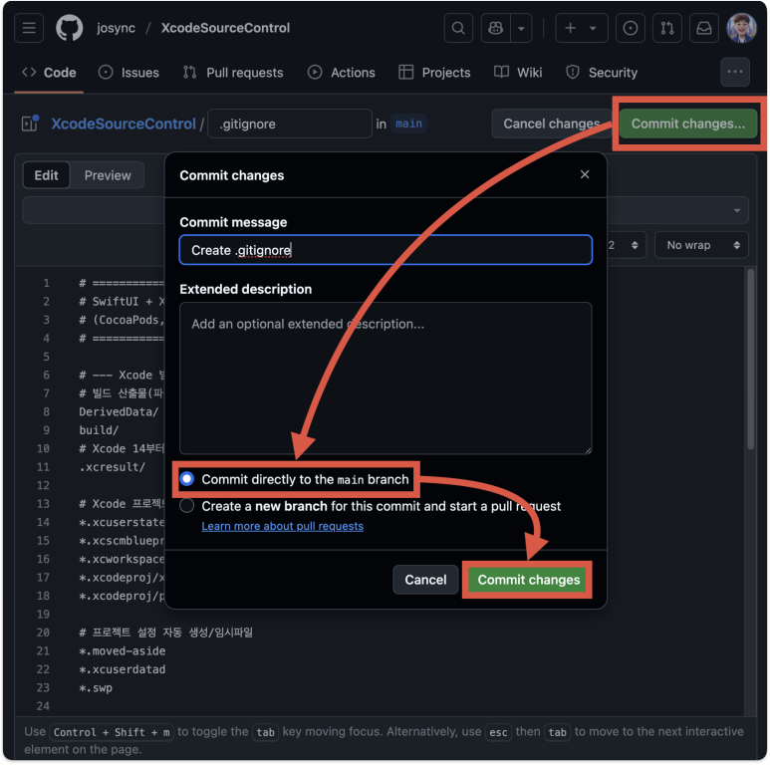This screenshot has width=770, height=765.
Task: Open the hamburger navigation menu
Action: point(29,28)
